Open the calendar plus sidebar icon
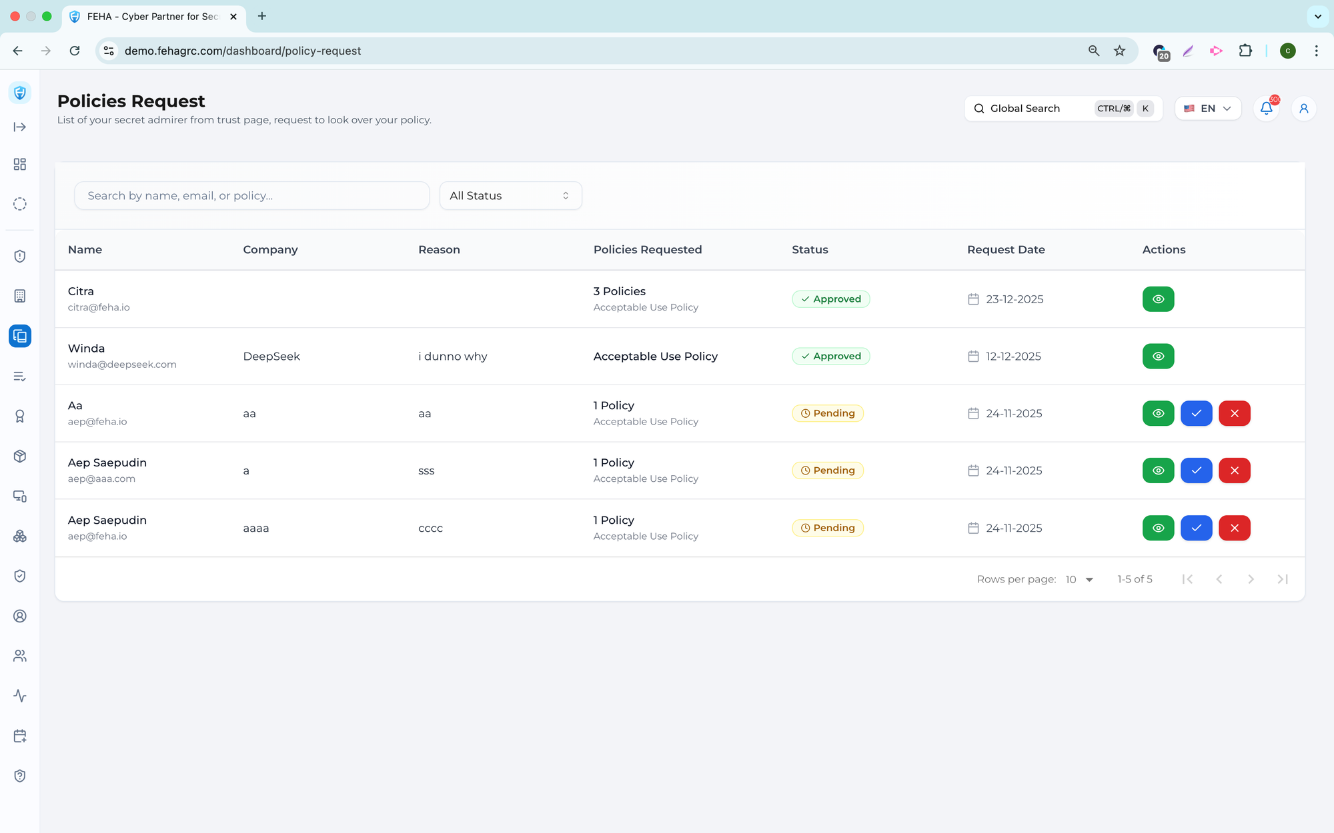 [x=20, y=736]
